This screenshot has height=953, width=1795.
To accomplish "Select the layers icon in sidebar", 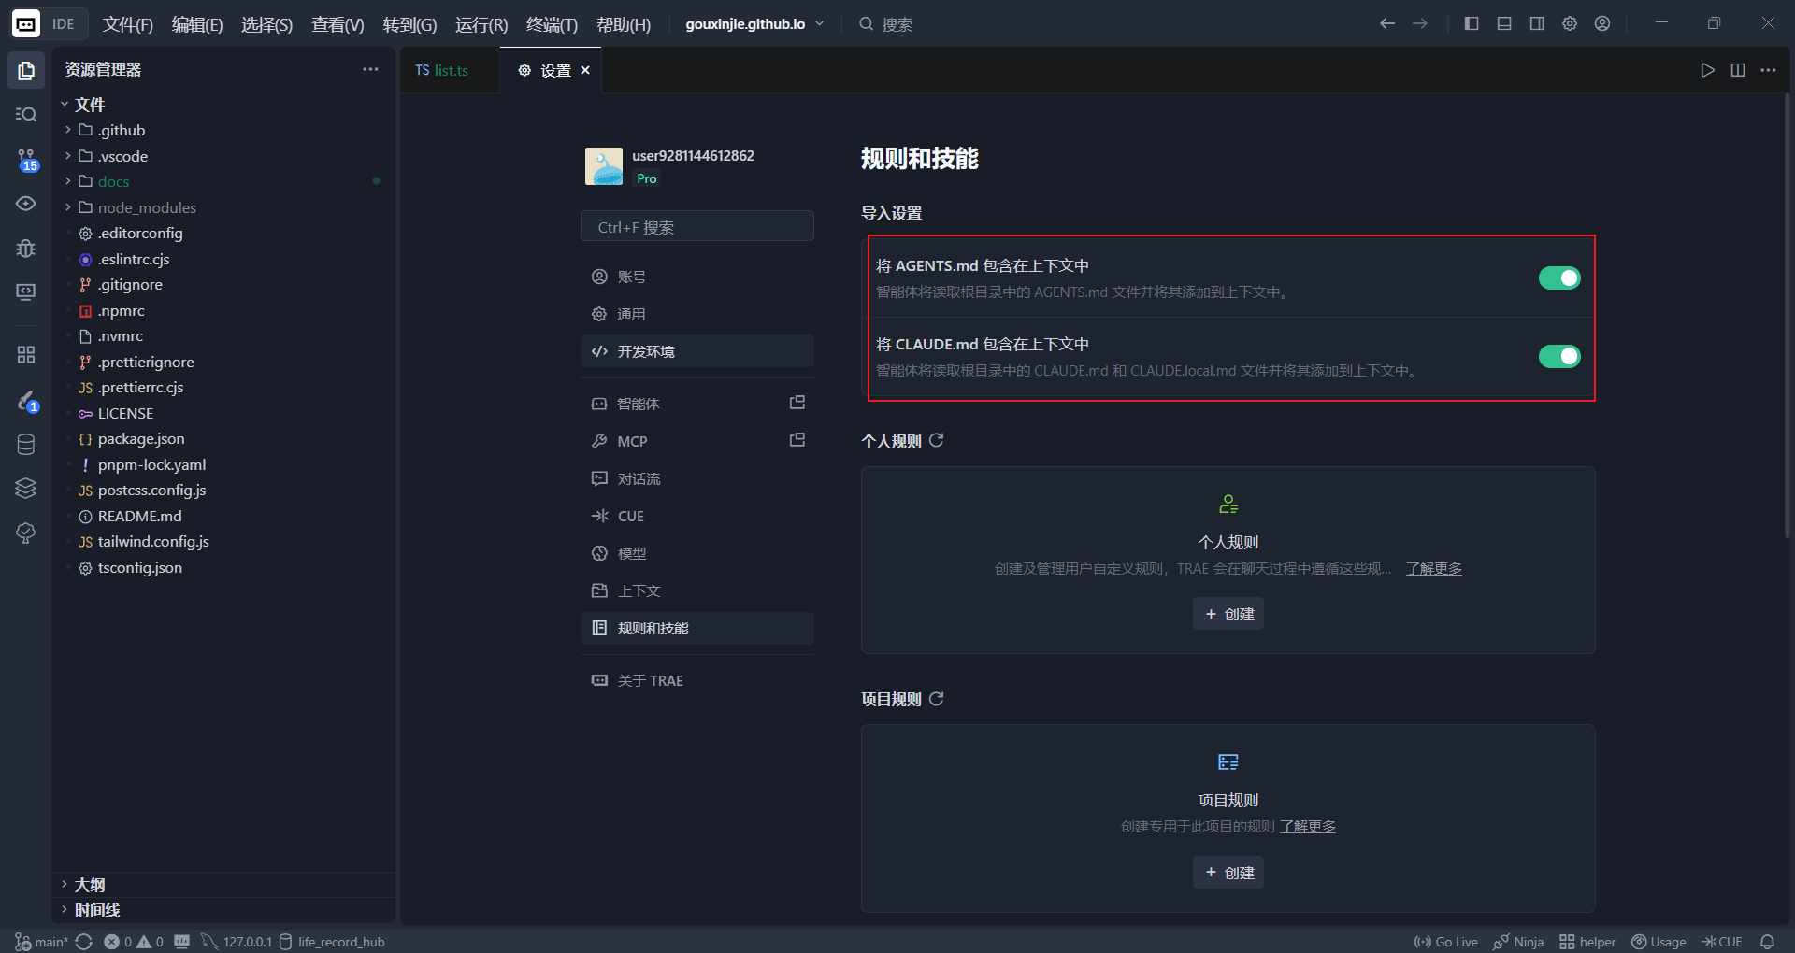I will coord(25,488).
